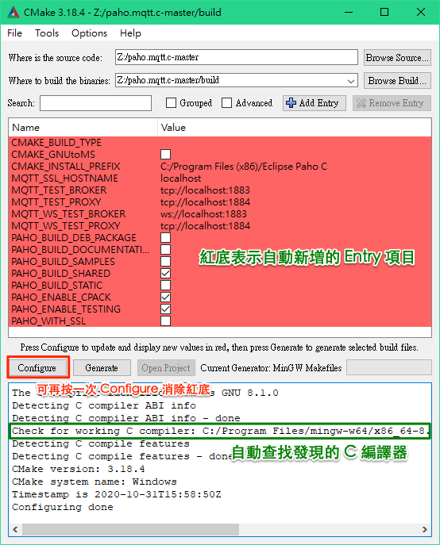This screenshot has height=545, width=440.
Task: Click the Value column header
Action: point(295,128)
